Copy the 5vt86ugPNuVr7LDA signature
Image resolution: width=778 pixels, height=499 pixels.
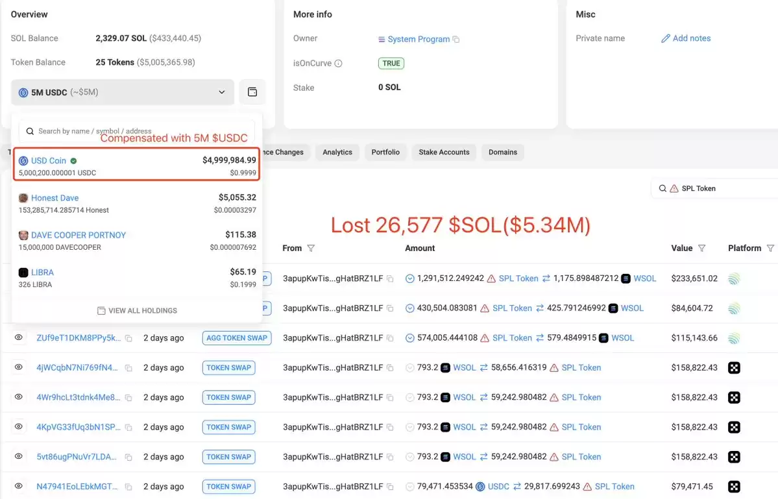coord(128,457)
